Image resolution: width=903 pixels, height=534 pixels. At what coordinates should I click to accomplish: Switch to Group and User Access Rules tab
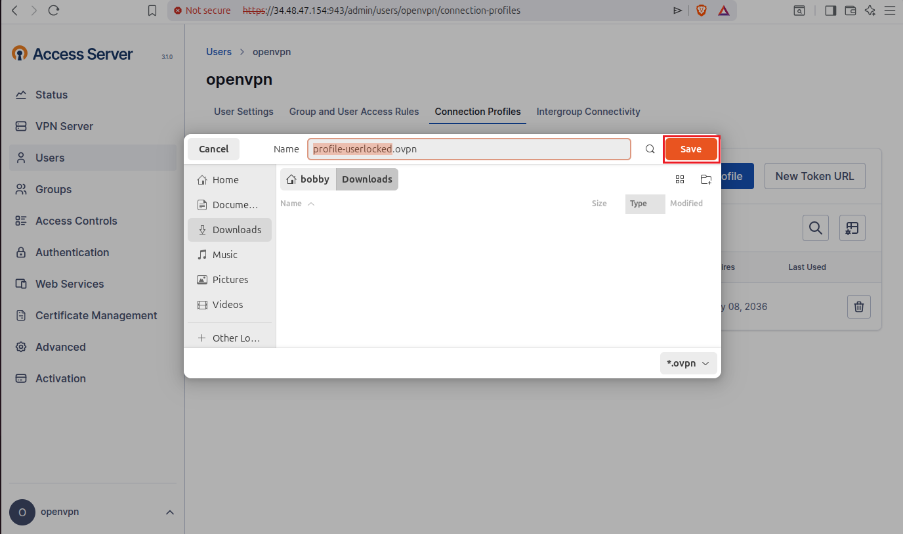(354, 112)
